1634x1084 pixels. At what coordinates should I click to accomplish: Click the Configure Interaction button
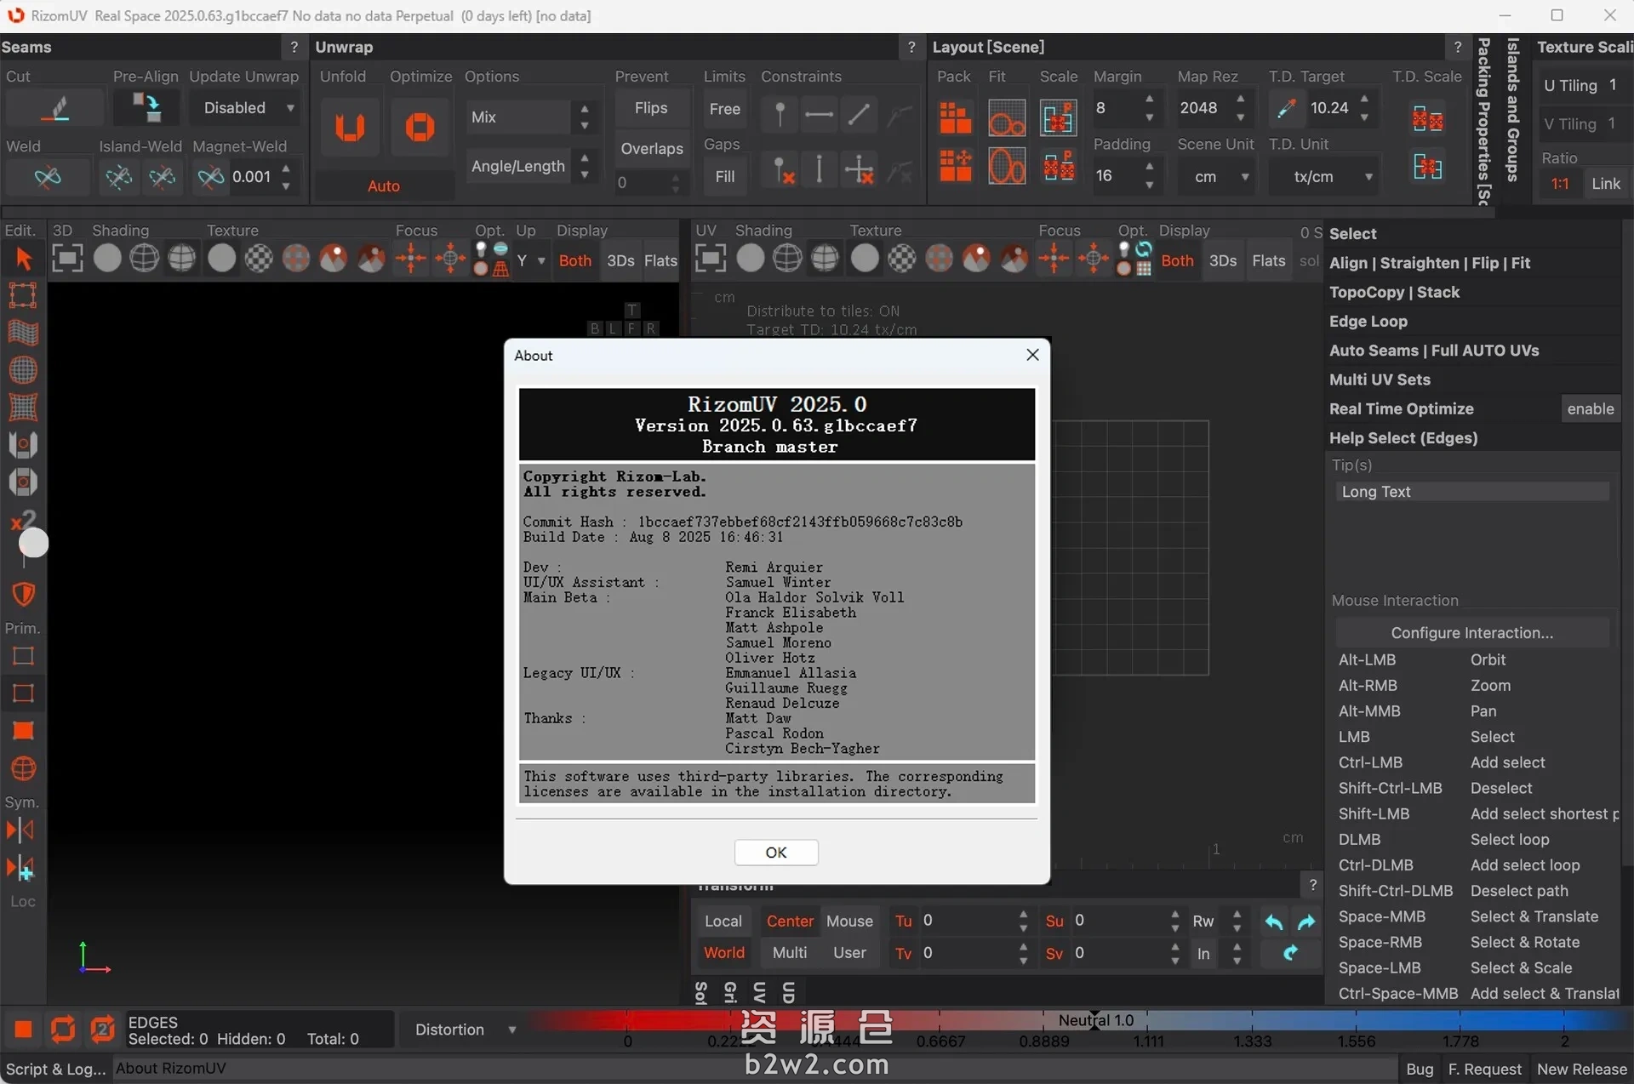(1471, 632)
